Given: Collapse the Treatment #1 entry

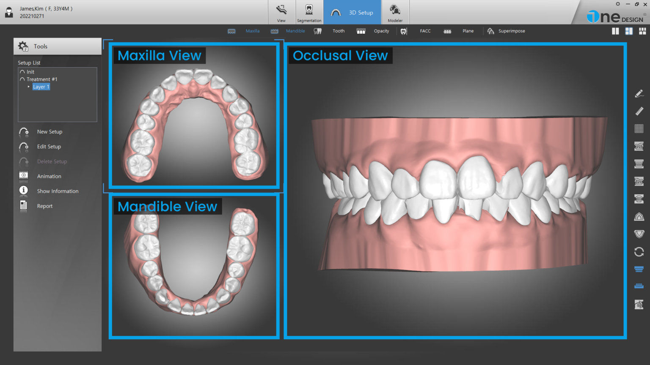Looking at the screenshot, I should click(22, 79).
